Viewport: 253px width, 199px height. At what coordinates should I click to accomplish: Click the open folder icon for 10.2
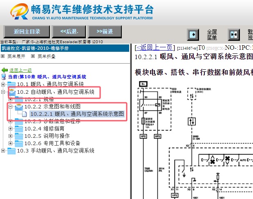point(12,92)
